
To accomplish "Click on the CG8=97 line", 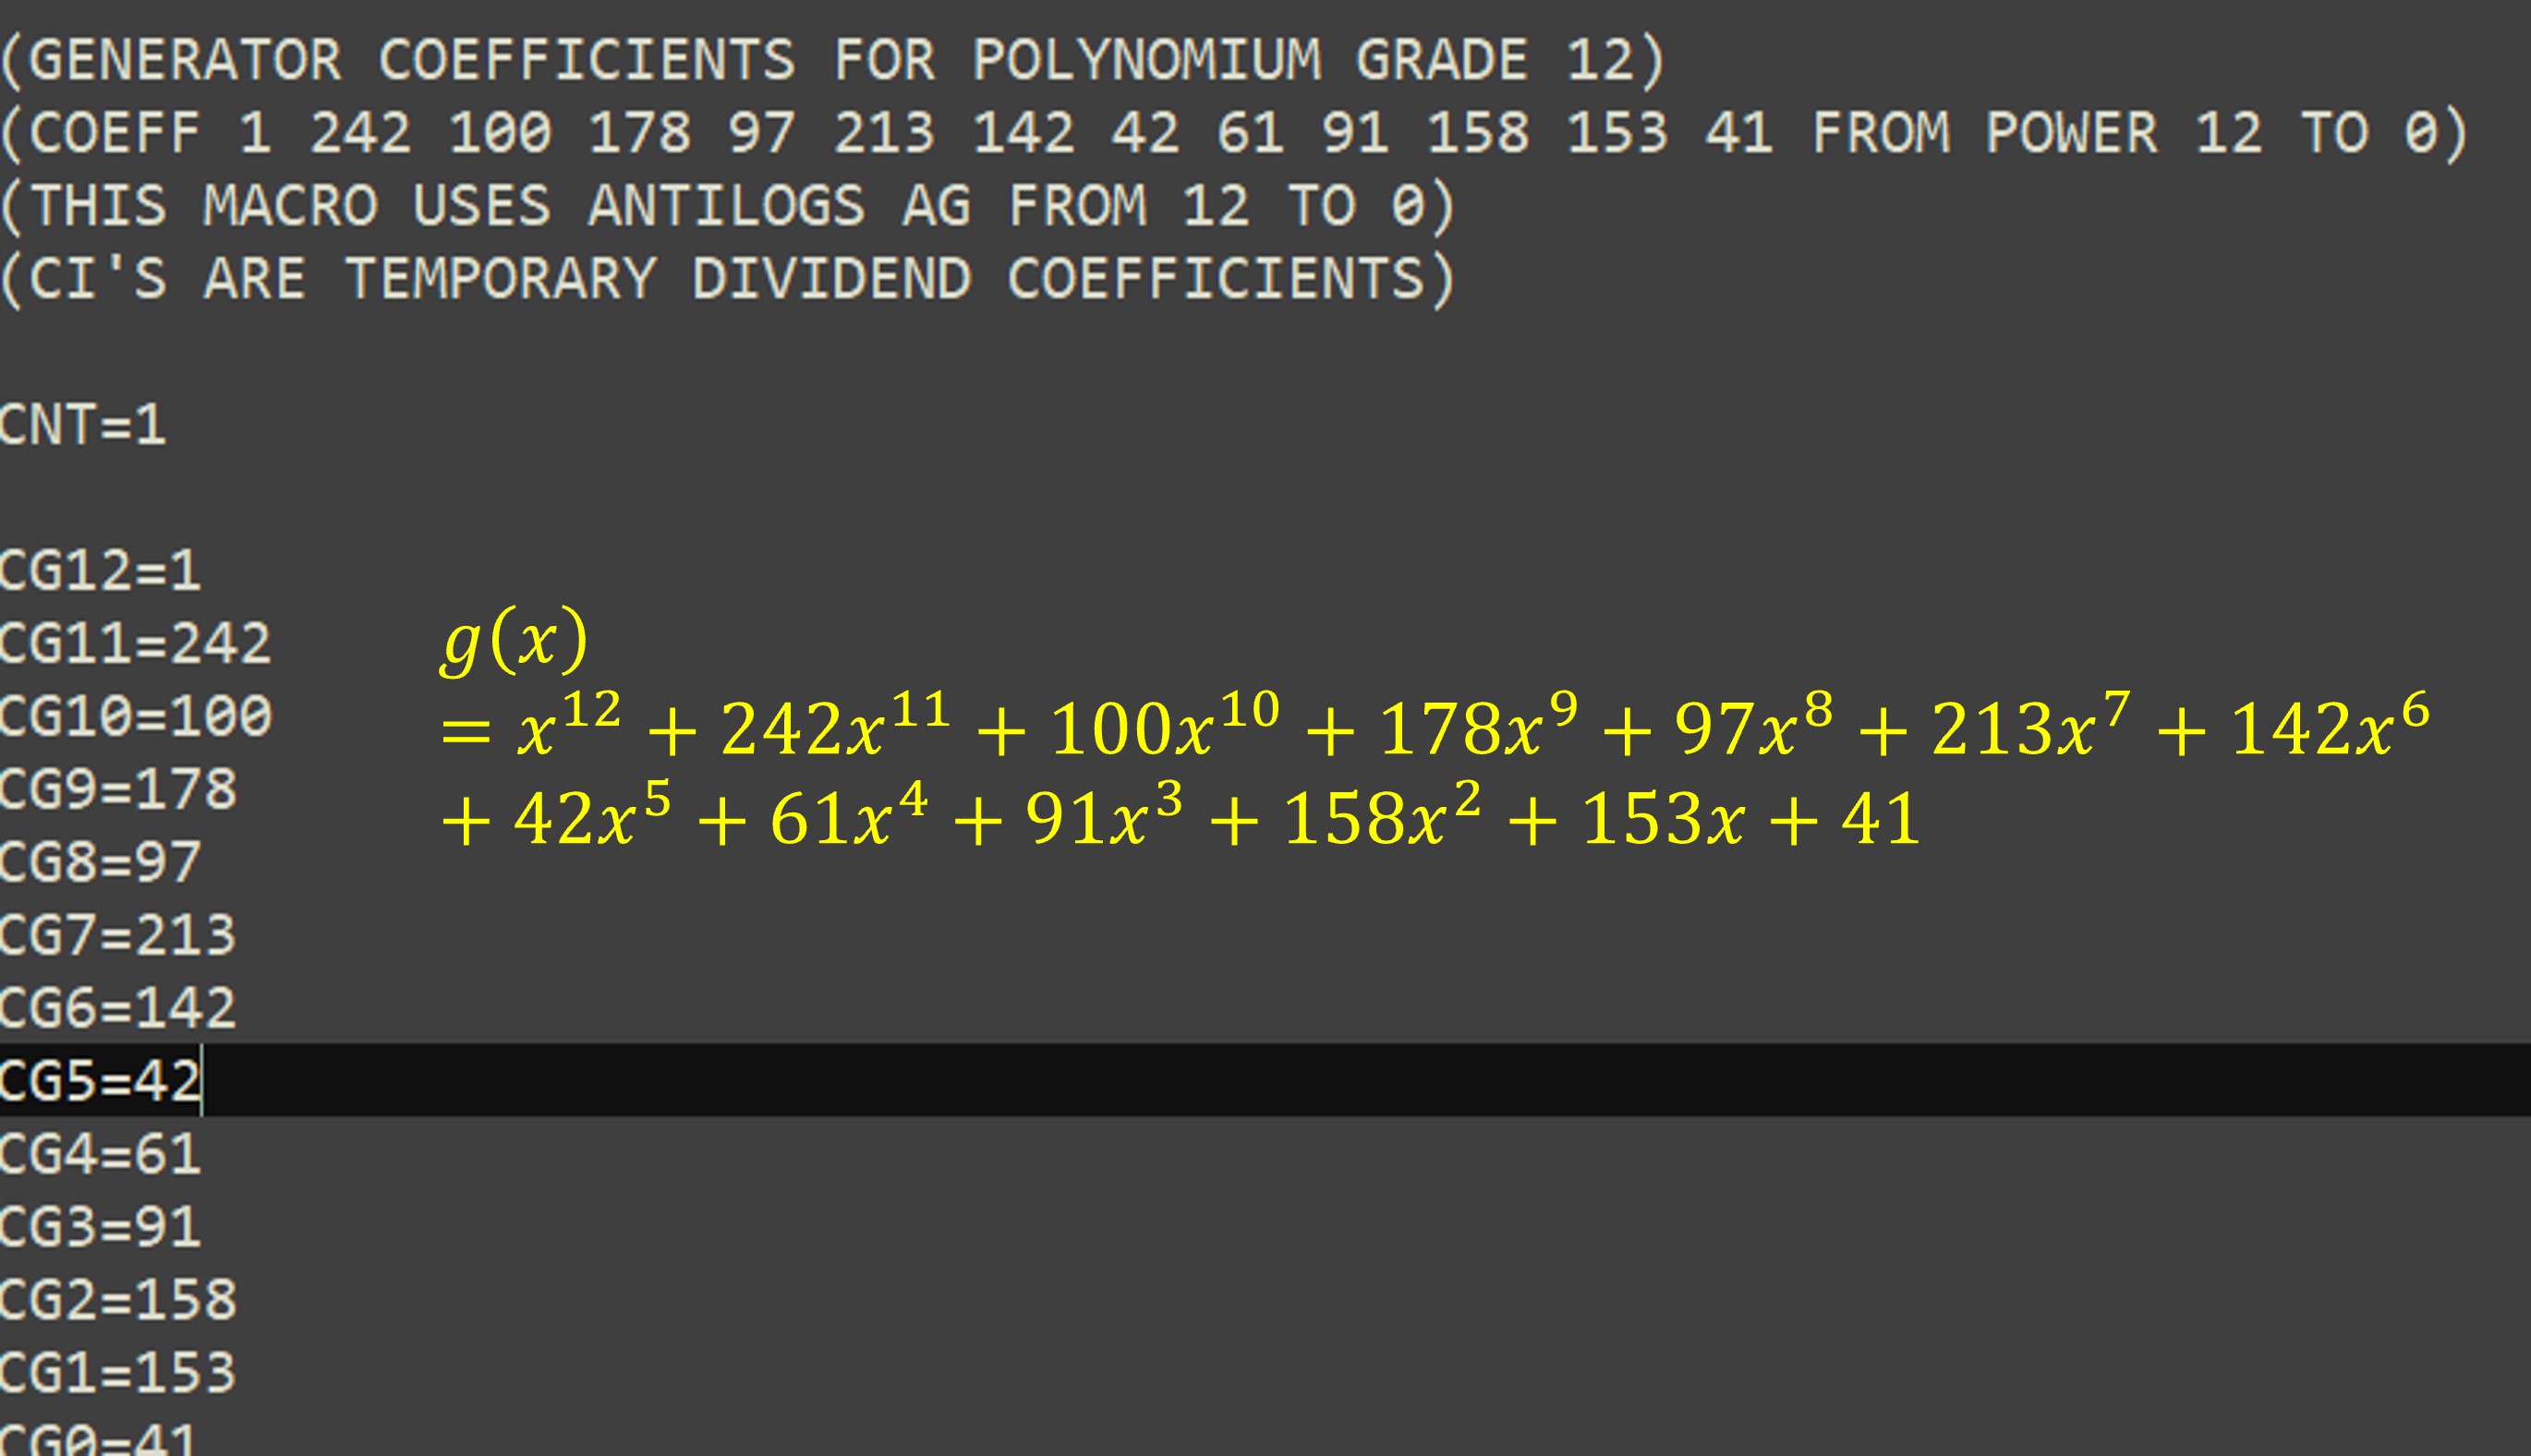I will click(x=100, y=862).
